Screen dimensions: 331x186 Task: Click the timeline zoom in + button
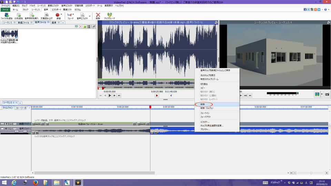click(x=327, y=173)
